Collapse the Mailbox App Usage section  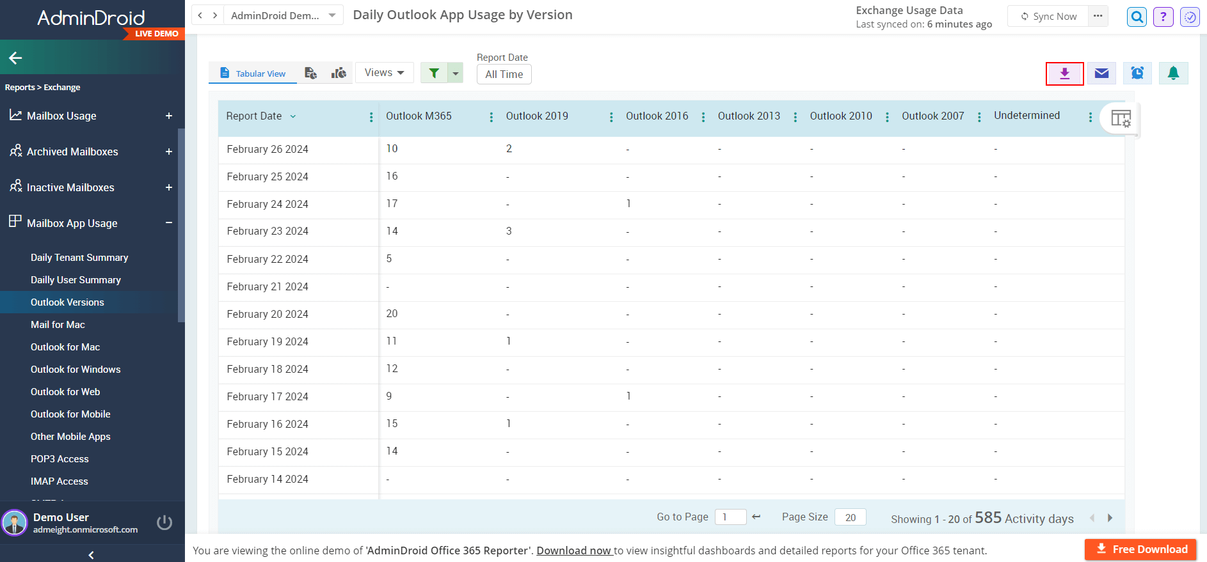tap(169, 223)
